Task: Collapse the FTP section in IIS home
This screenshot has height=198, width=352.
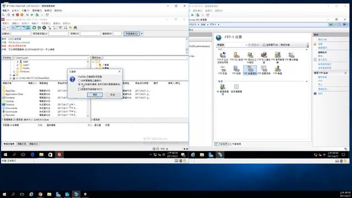Action: coord(307,50)
